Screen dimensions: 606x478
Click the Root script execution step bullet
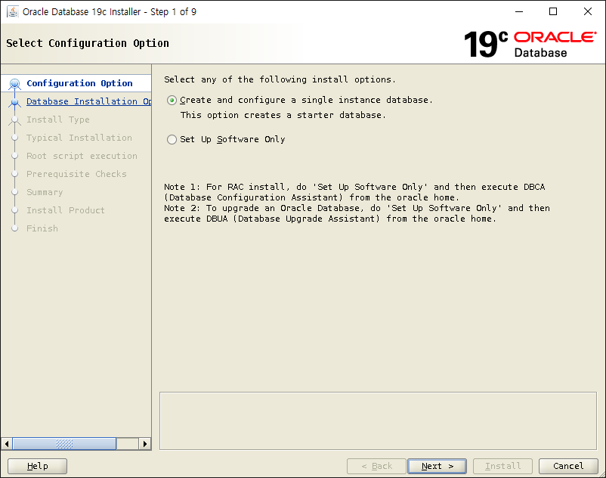pyautogui.click(x=14, y=156)
